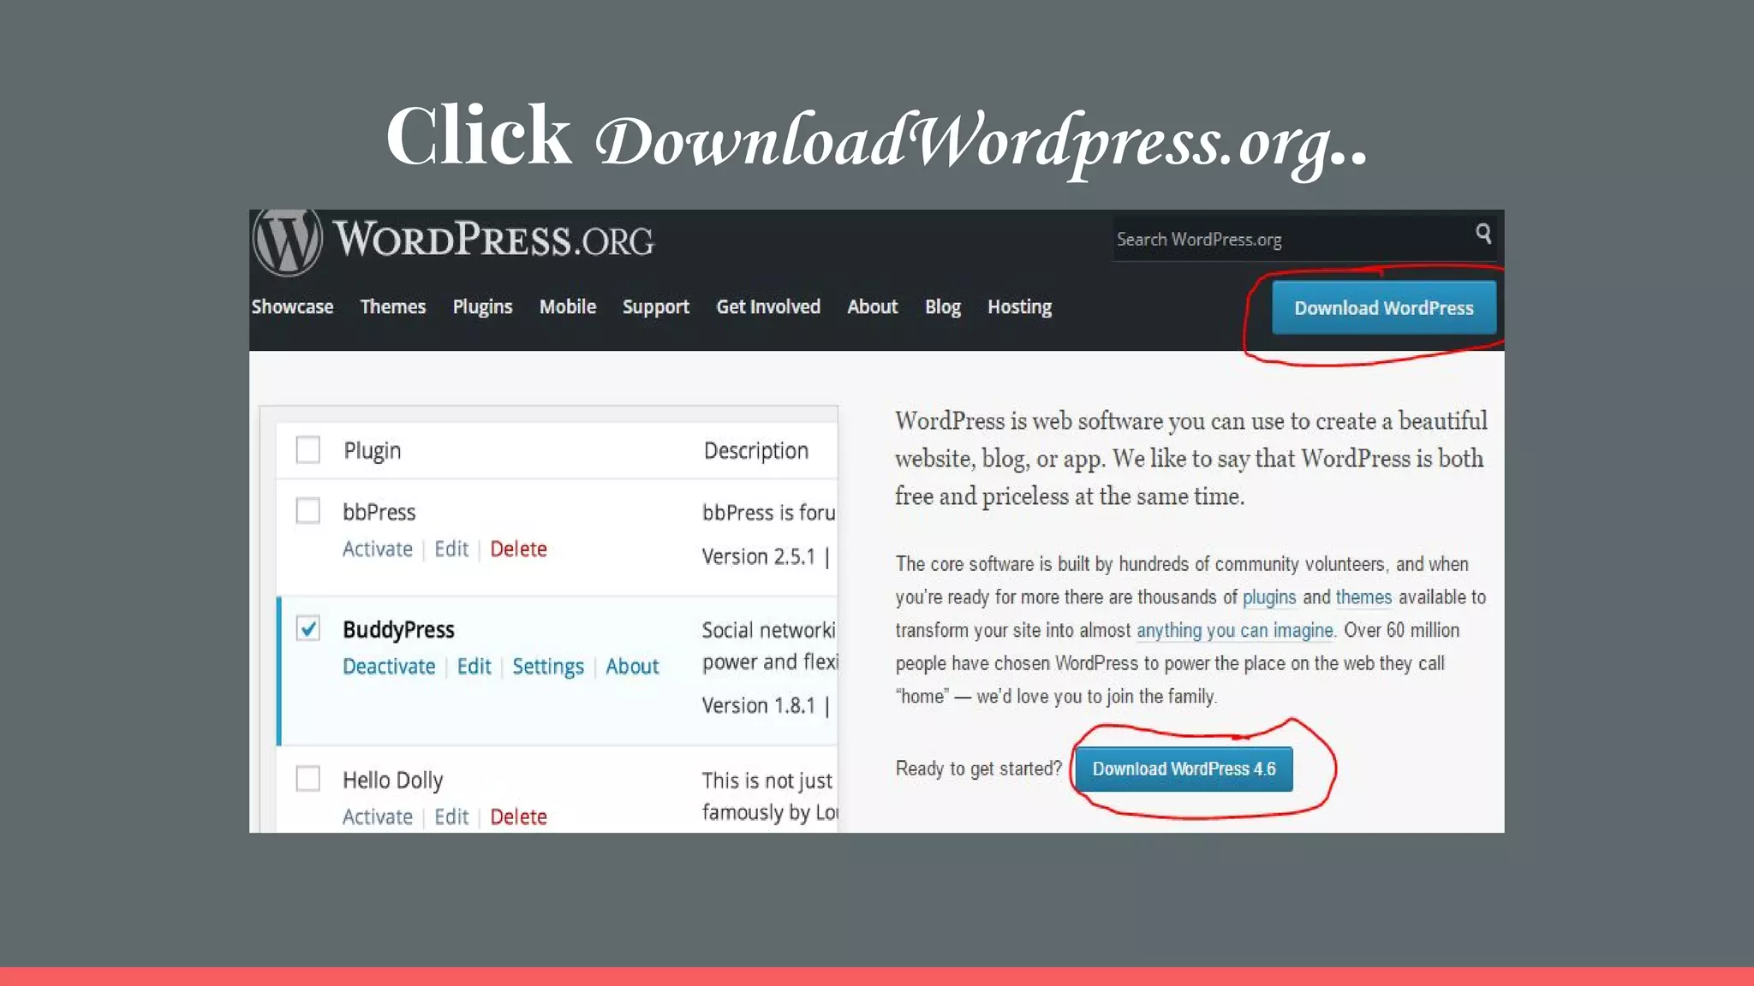Open the Themes menu item

click(x=392, y=306)
